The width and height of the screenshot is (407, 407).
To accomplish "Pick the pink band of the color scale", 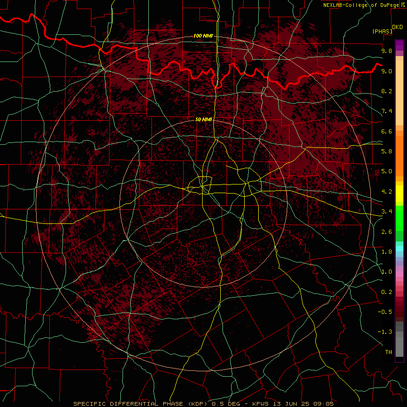I will [399, 274].
